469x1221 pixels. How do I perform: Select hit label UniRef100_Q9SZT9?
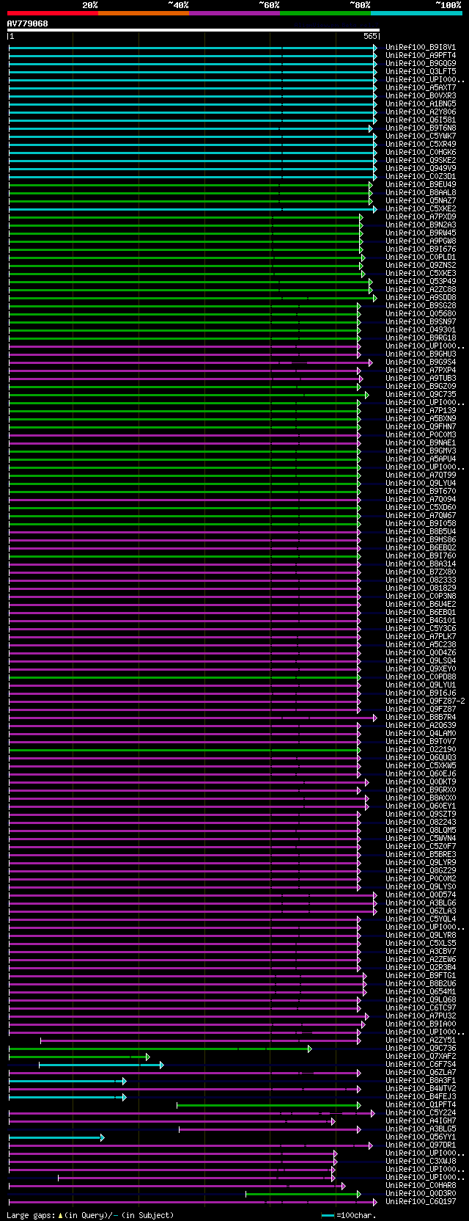[421, 814]
